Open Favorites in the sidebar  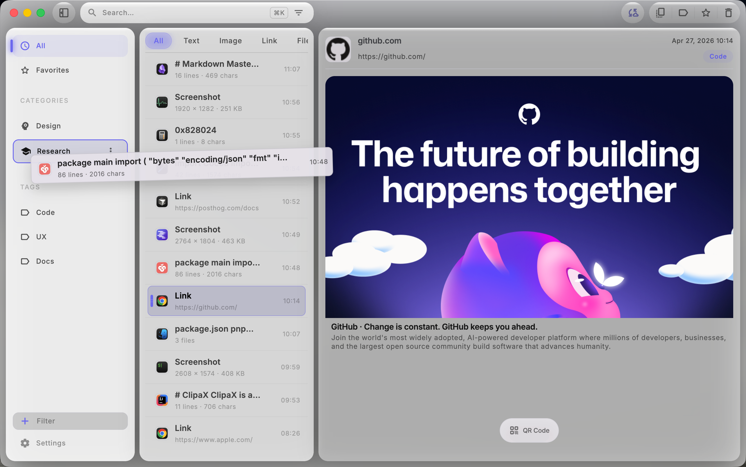pyautogui.click(x=70, y=70)
